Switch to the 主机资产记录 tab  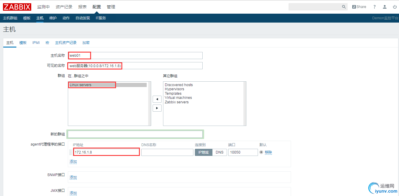[66, 43]
